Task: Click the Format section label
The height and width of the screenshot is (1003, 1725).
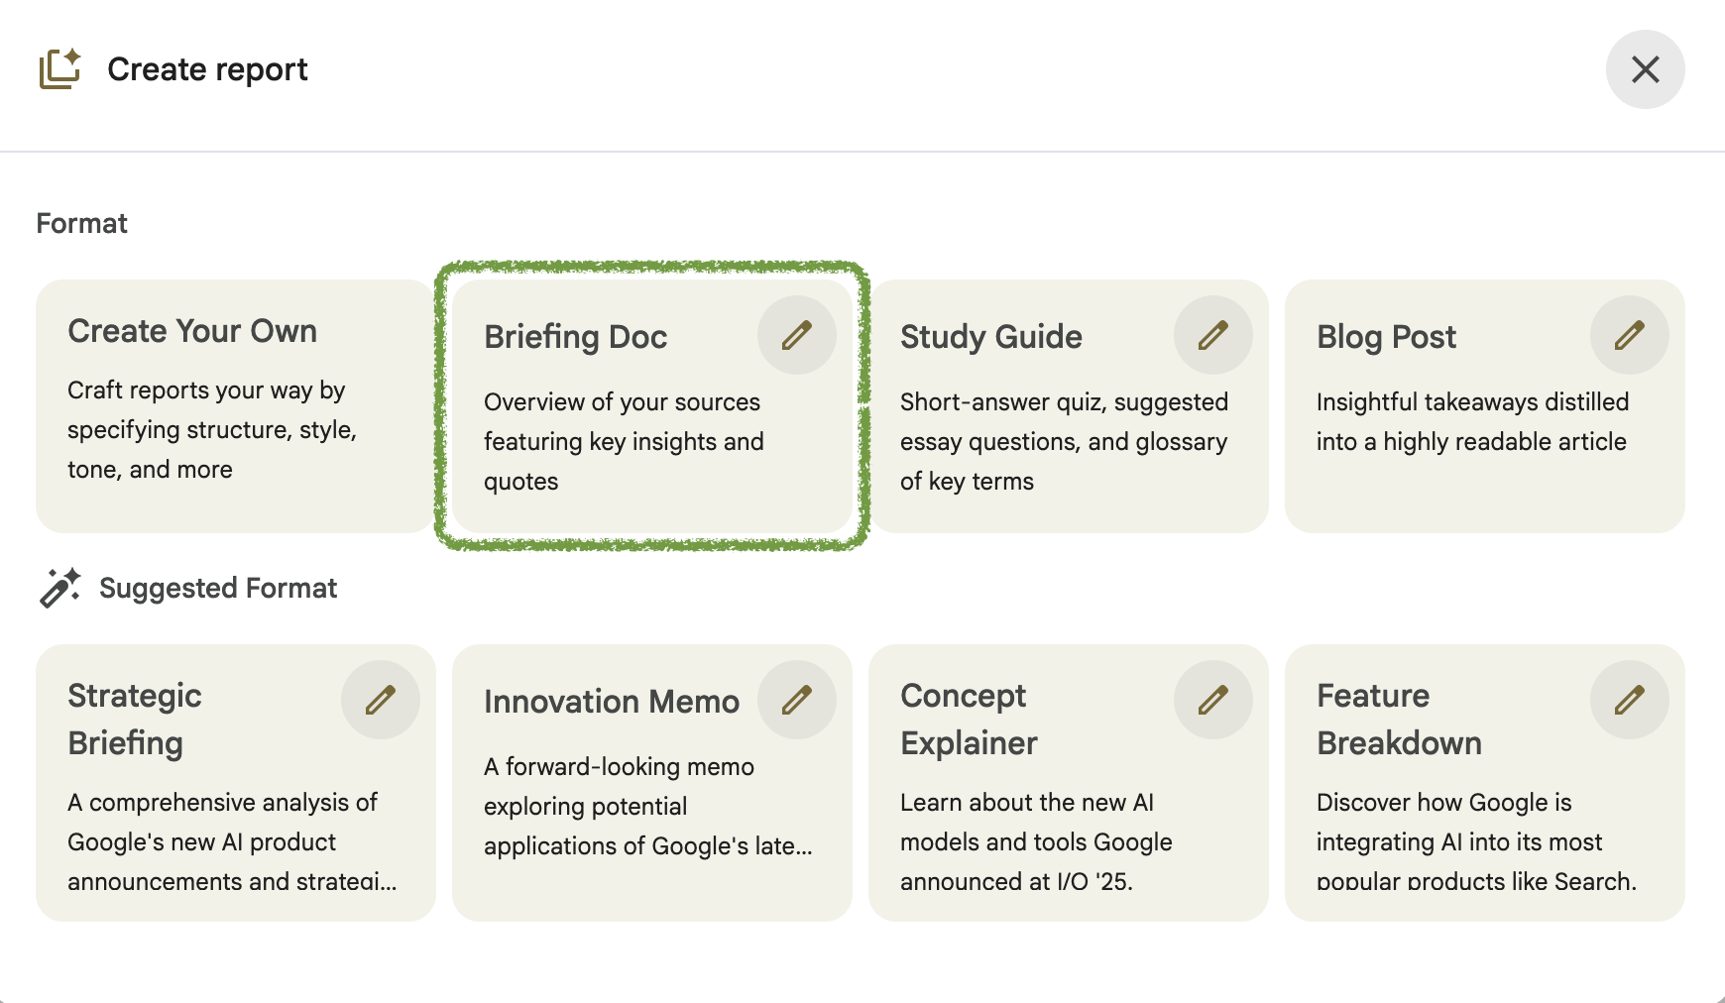Action: 82,223
